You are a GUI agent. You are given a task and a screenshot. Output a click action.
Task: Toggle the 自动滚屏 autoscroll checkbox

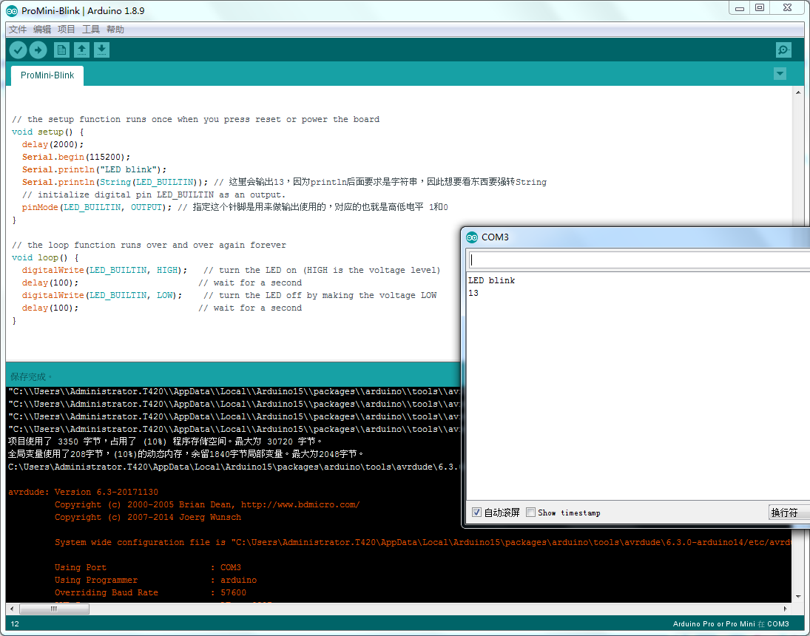point(477,512)
